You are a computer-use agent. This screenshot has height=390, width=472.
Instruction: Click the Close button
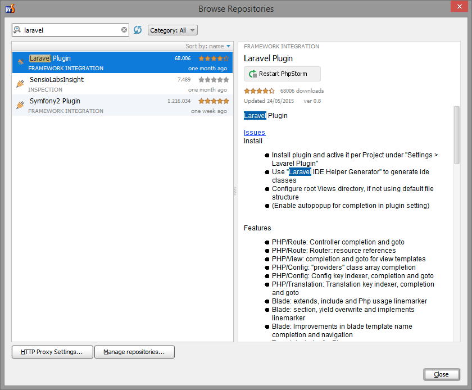(442, 374)
